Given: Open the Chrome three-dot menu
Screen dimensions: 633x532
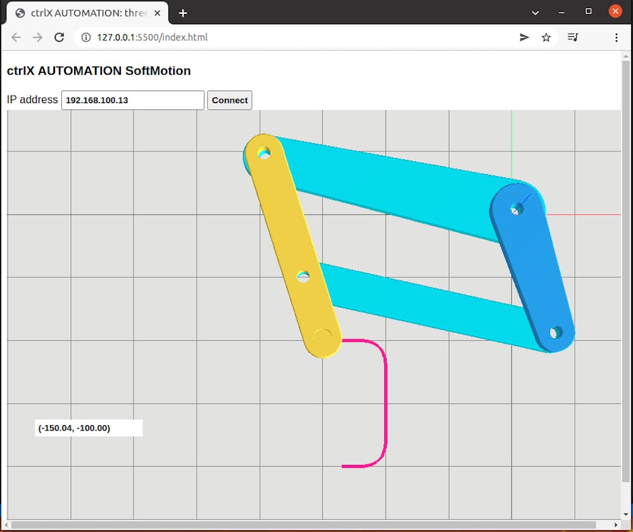Looking at the screenshot, I should [617, 37].
